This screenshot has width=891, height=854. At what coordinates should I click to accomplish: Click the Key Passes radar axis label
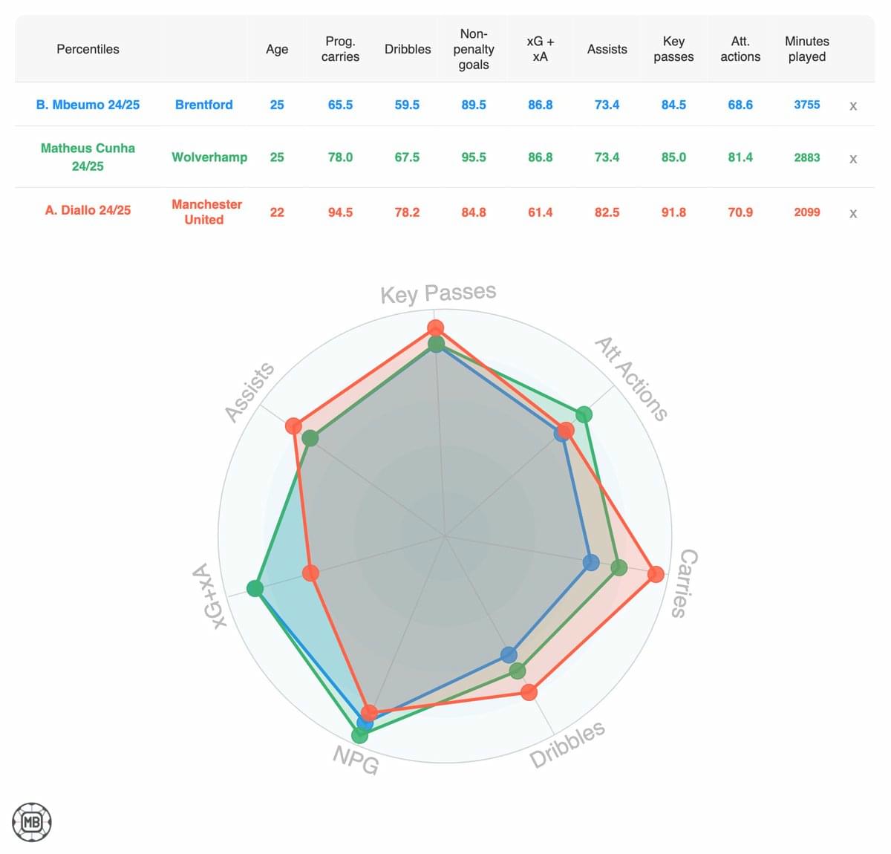[x=438, y=293]
